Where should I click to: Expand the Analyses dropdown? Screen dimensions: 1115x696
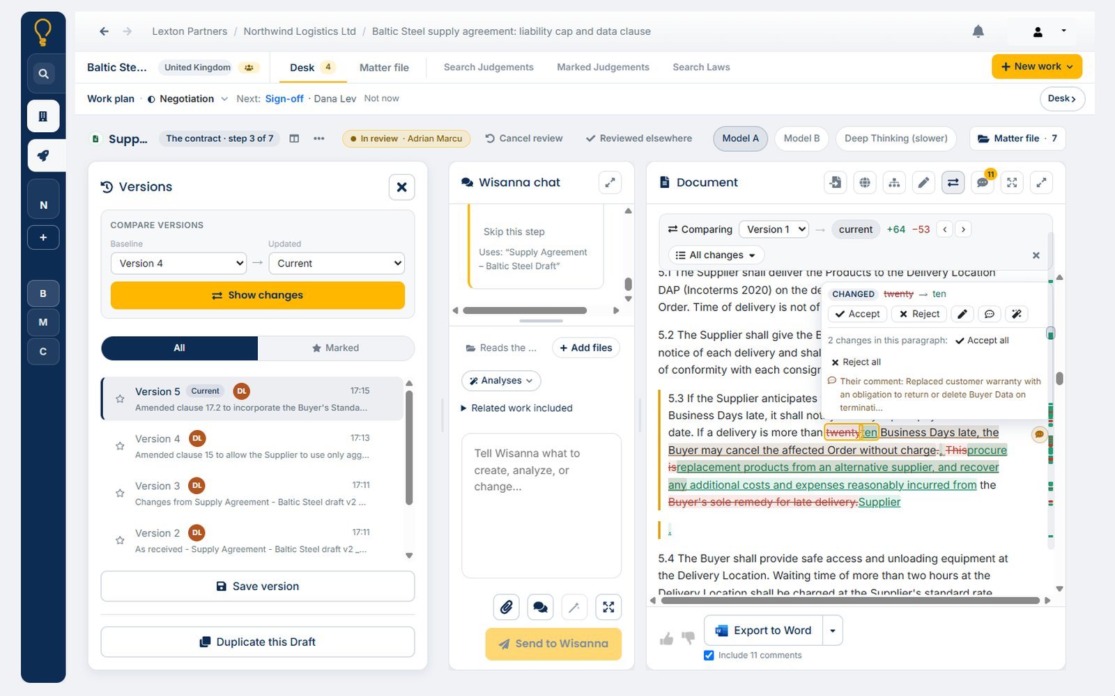pyautogui.click(x=501, y=381)
